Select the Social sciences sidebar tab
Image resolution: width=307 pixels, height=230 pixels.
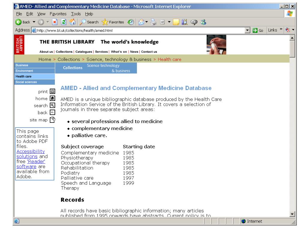[x=34, y=82]
